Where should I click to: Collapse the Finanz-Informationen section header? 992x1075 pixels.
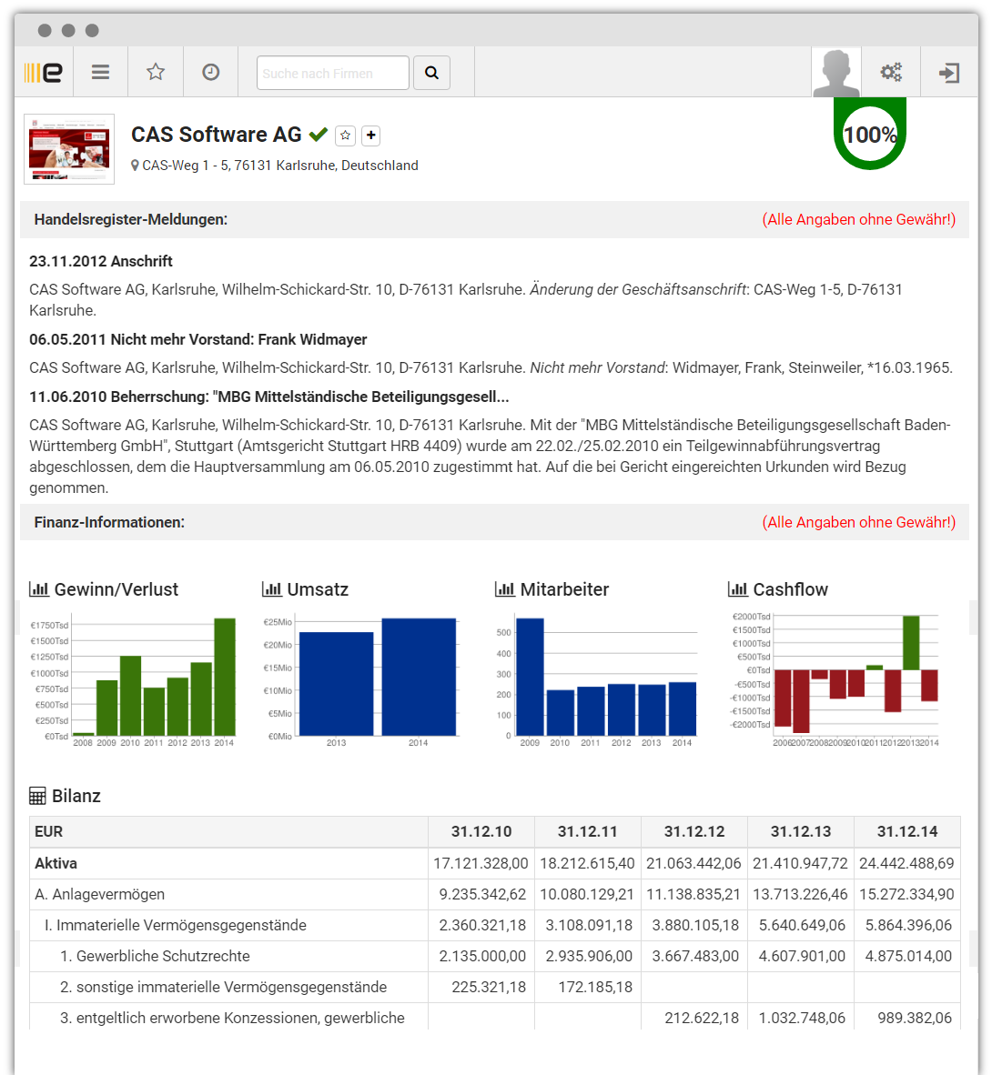pos(109,522)
